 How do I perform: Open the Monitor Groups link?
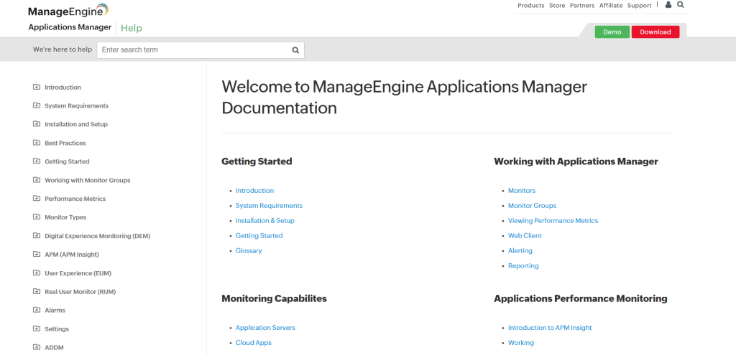pos(533,206)
